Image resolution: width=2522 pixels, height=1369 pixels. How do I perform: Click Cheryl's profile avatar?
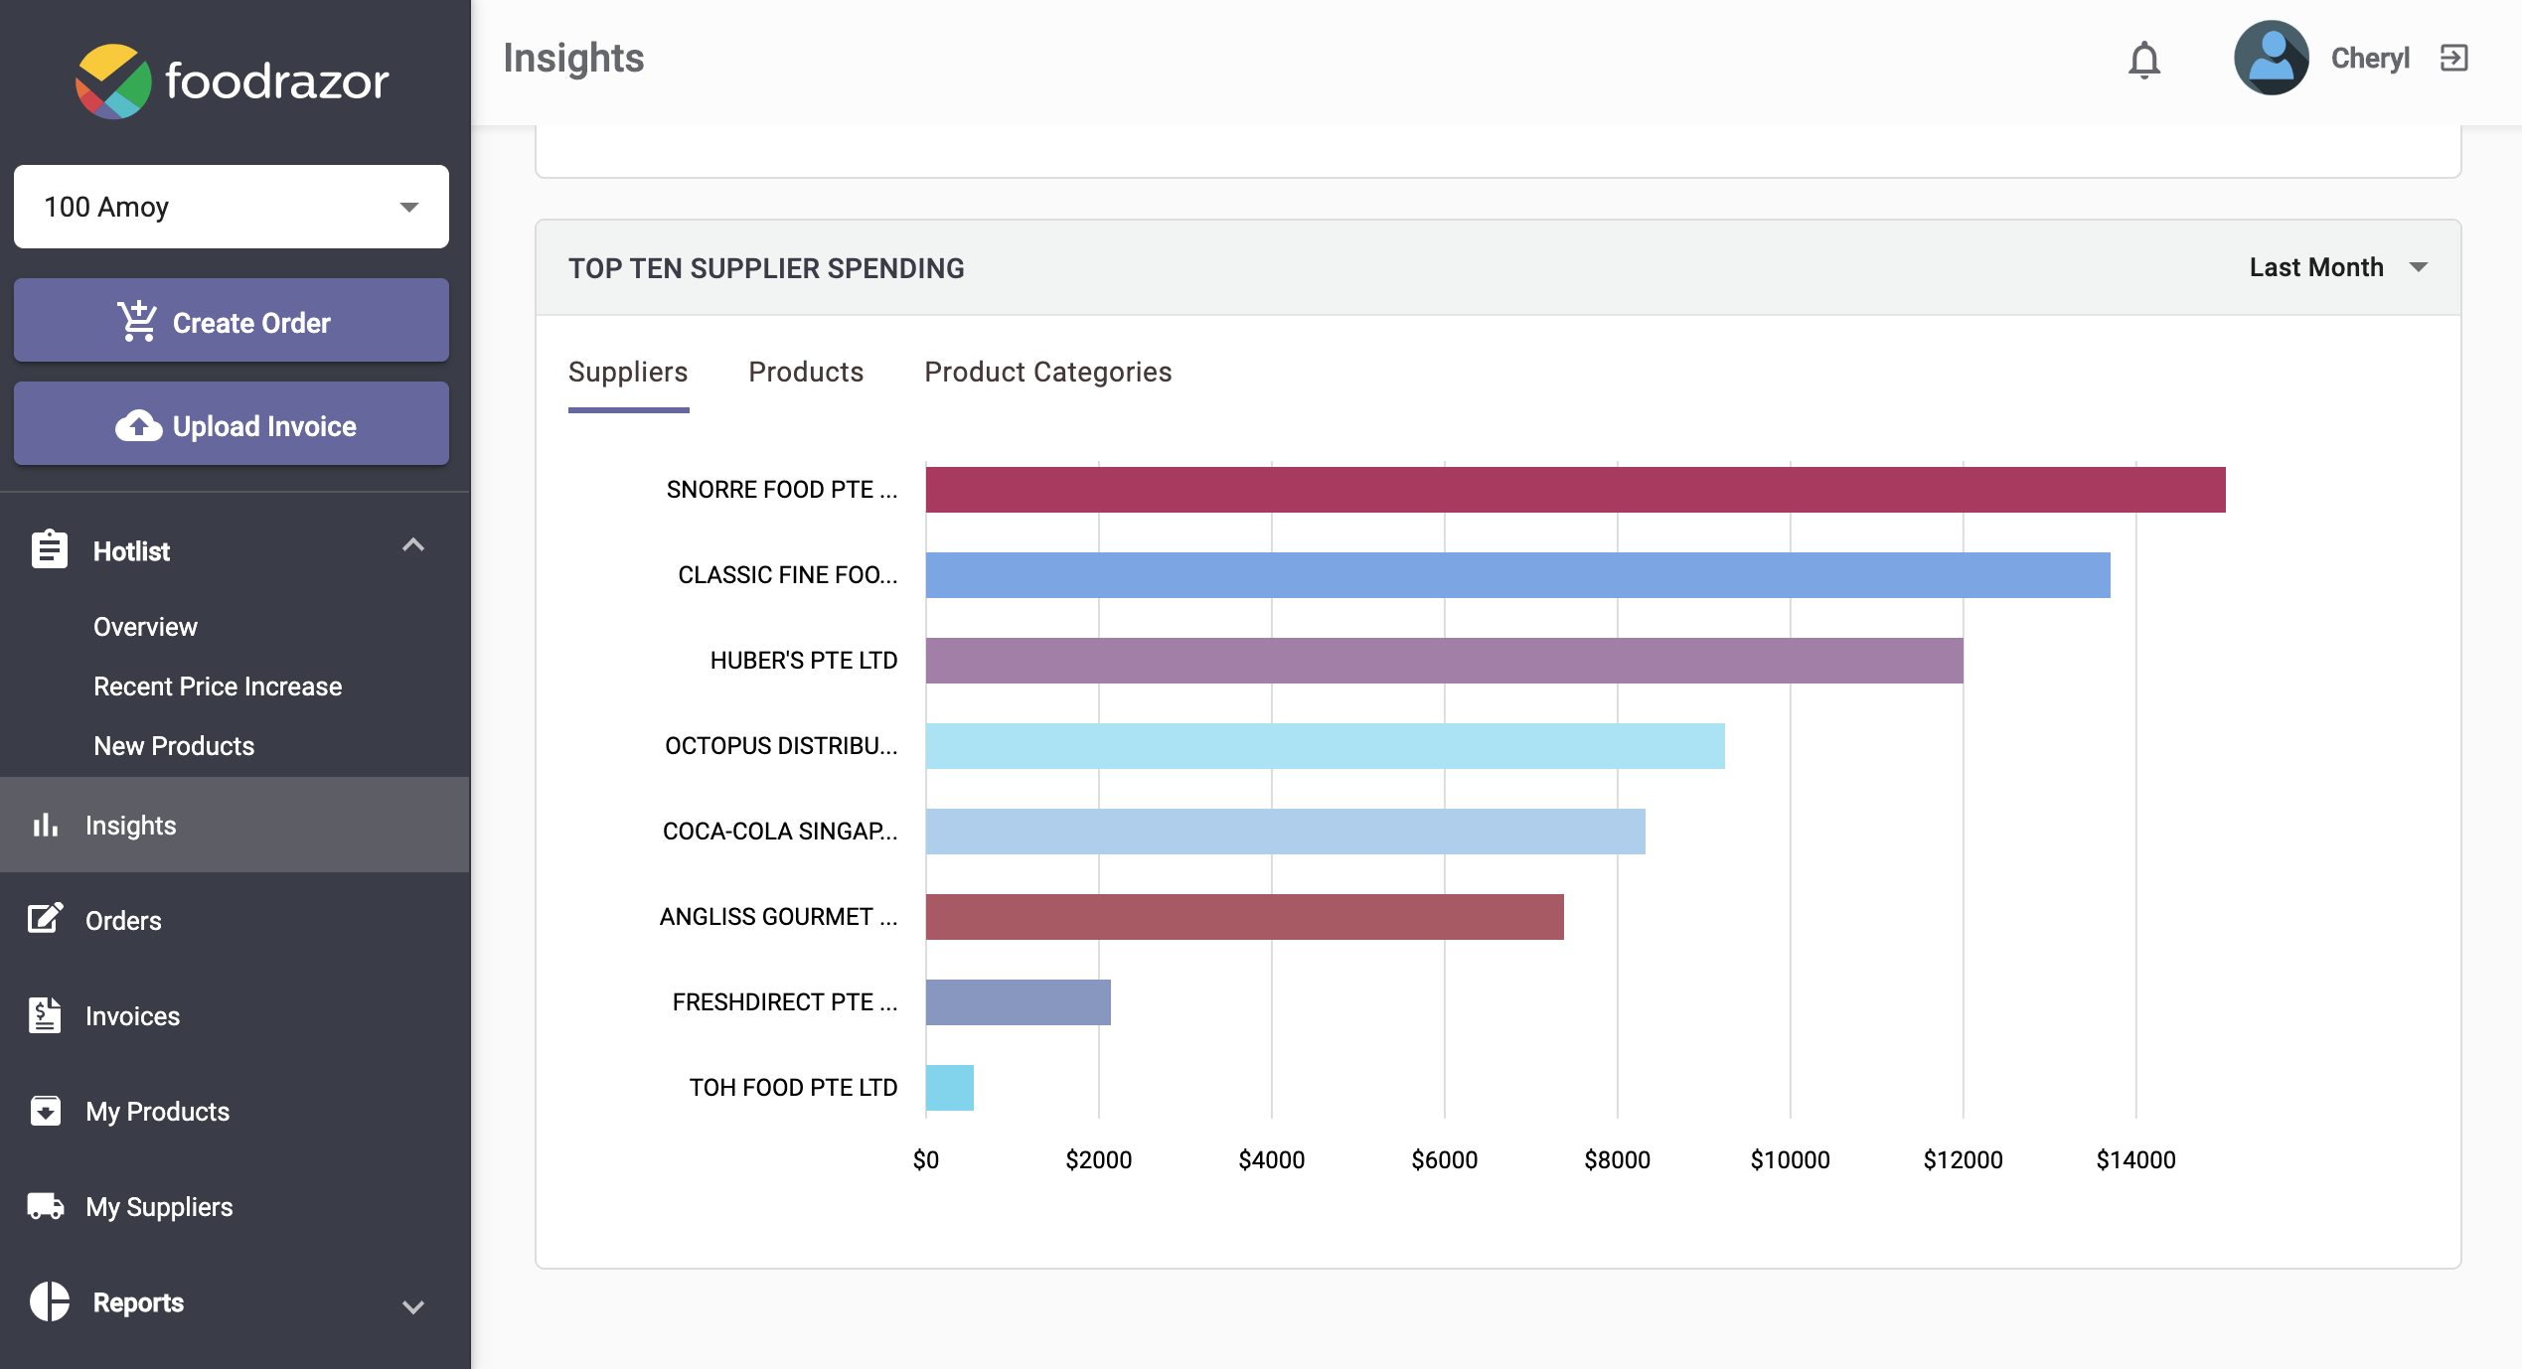pyautogui.click(x=2271, y=59)
